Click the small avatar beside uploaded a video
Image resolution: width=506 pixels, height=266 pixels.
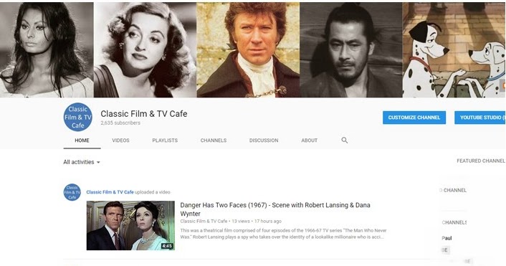72,192
